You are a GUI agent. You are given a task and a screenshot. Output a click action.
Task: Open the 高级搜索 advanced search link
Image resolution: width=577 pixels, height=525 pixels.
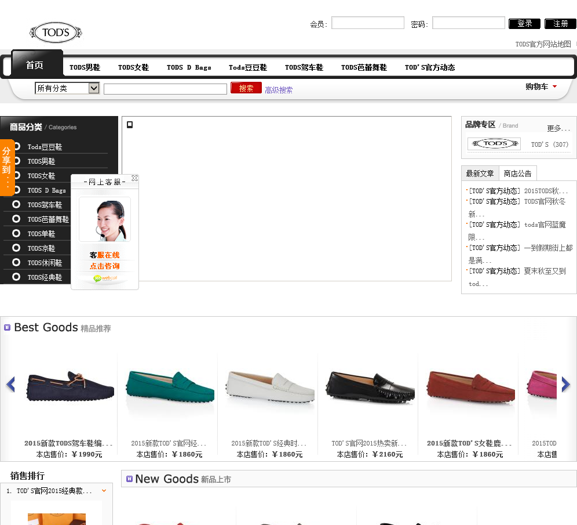(x=279, y=90)
